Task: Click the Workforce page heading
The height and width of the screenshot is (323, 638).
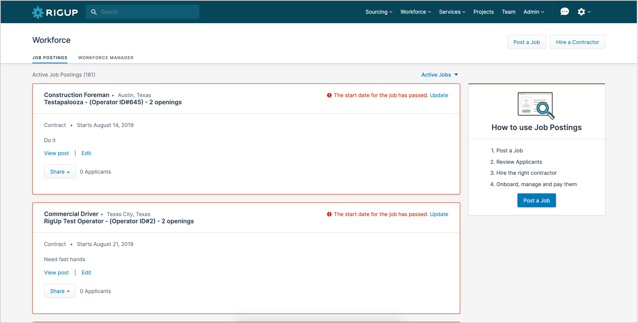Action: tap(51, 40)
